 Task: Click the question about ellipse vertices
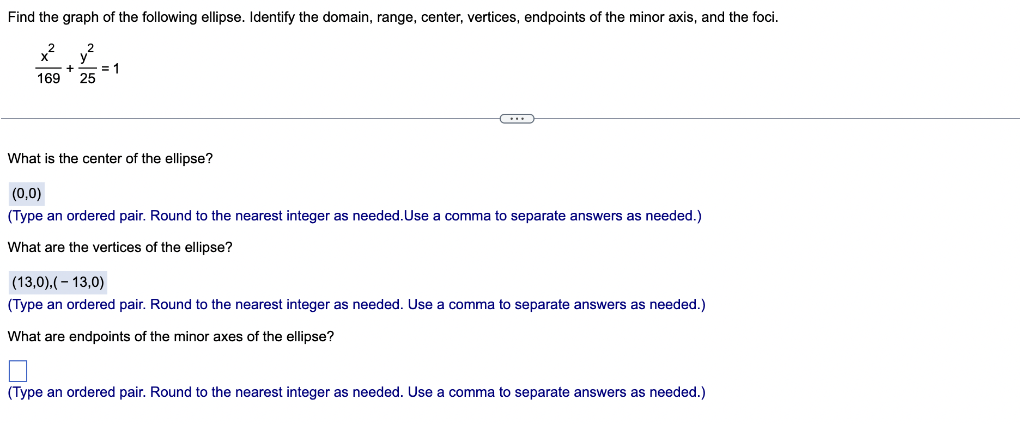point(119,247)
